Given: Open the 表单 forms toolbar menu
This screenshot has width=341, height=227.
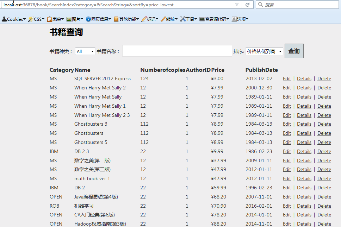Looking at the screenshot, I should click(x=55, y=19).
